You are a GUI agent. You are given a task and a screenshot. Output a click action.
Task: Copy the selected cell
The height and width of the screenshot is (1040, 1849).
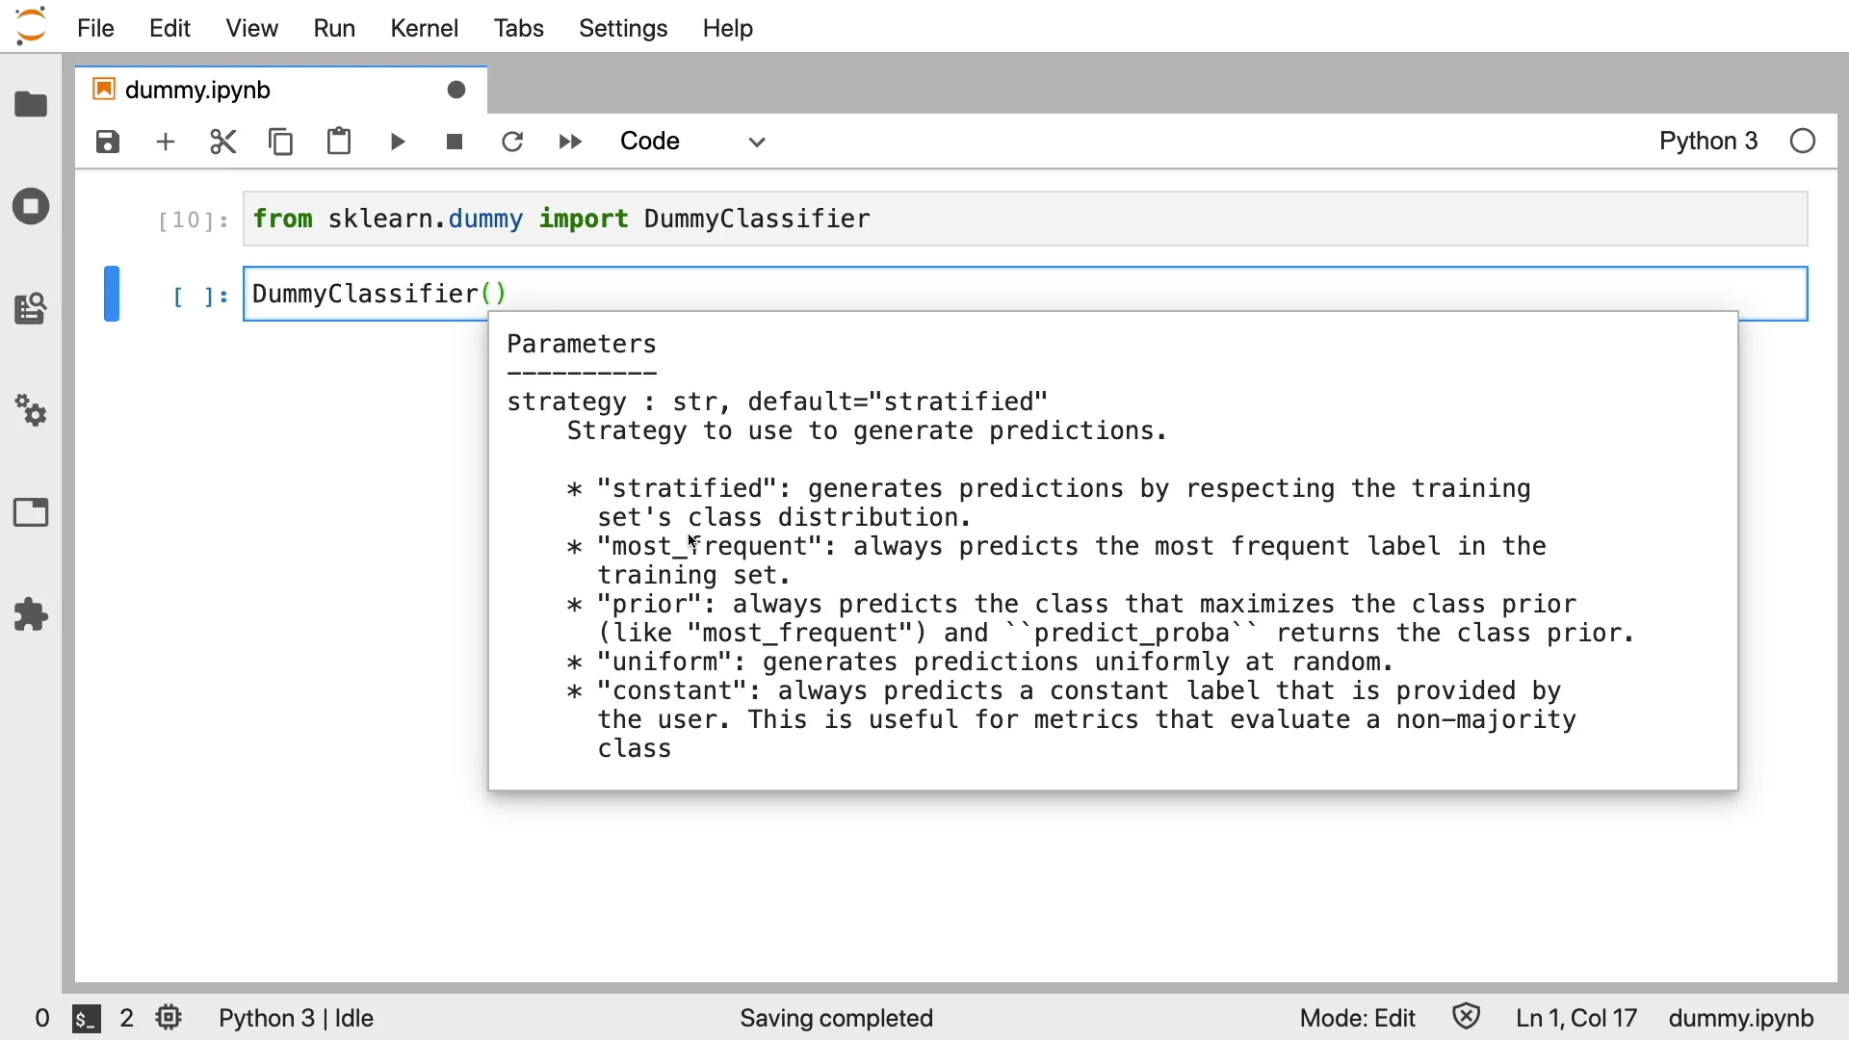click(x=281, y=143)
